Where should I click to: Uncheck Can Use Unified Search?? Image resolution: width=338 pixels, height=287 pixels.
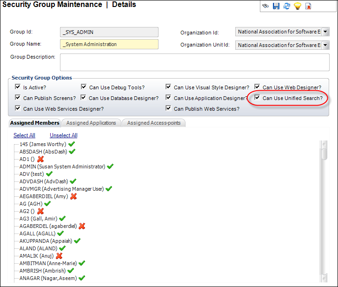(257, 98)
